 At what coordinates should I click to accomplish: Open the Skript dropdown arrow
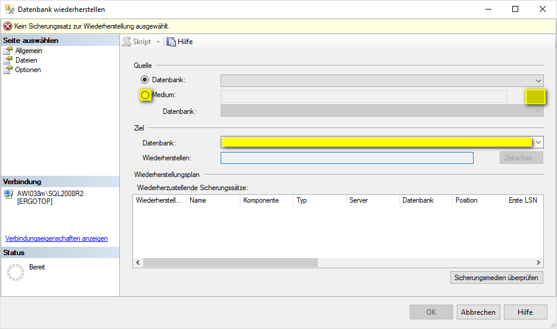(158, 42)
